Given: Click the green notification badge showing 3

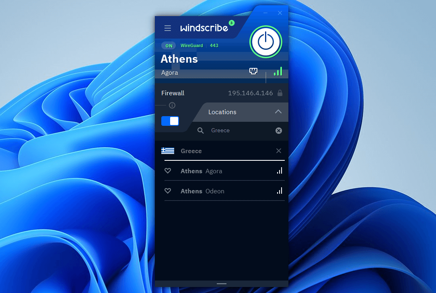Looking at the screenshot, I should (231, 23).
